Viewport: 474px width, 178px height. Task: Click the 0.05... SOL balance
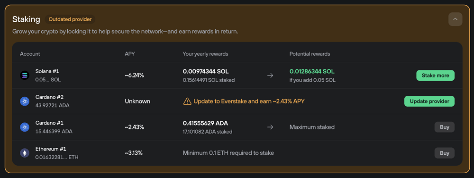click(48, 80)
